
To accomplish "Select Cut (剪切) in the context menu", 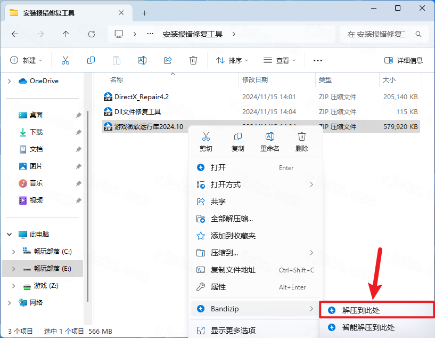I will pyautogui.click(x=206, y=142).
